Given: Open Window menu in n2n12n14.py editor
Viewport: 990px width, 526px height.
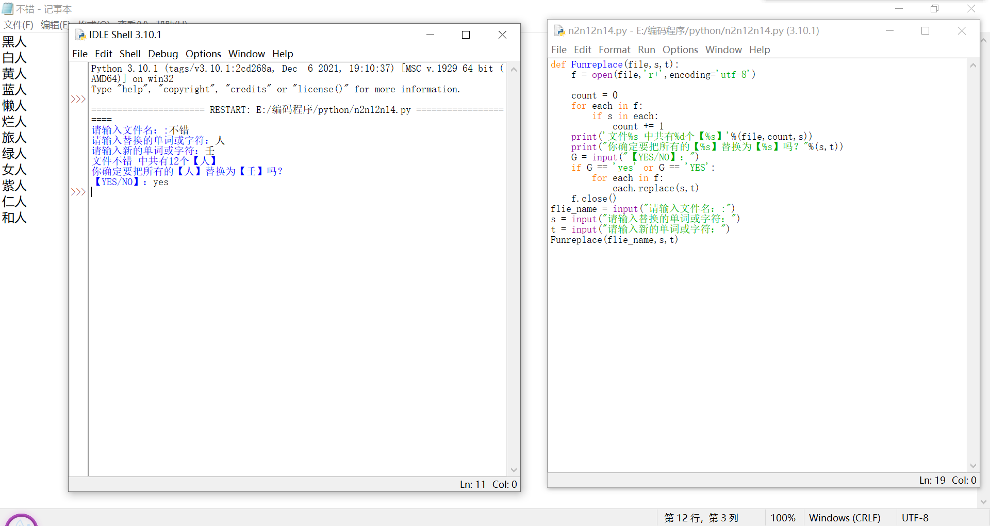Looking at the screenshot, I should tap(723, 50).
